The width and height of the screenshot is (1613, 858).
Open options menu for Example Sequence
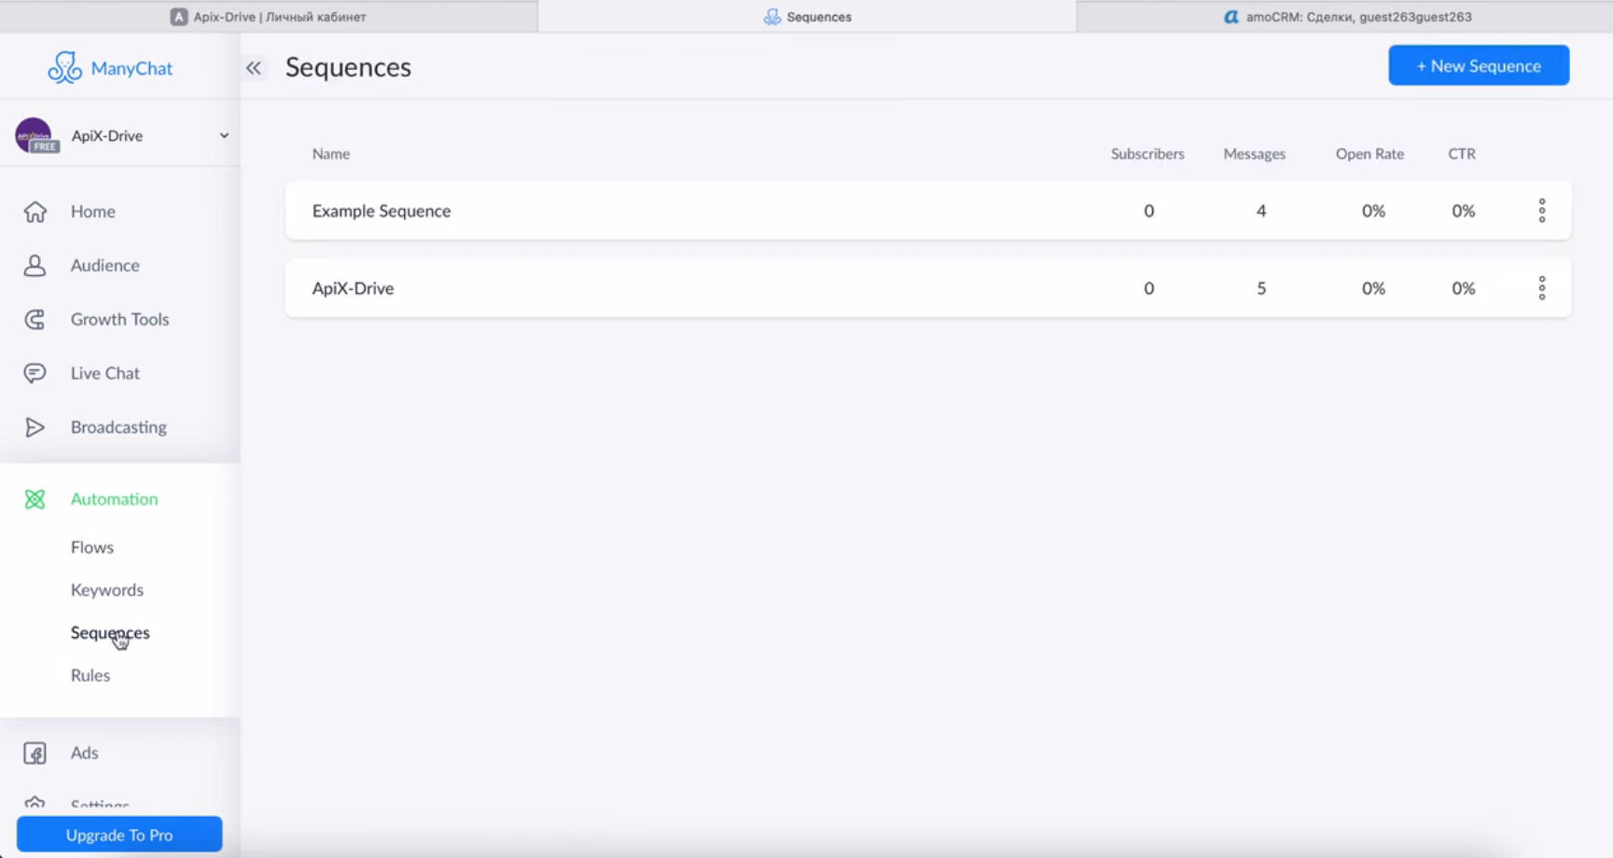[x=1541, y=211]
